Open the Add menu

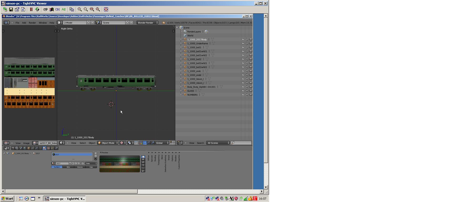pyautogui.click(x=24, y=23)
